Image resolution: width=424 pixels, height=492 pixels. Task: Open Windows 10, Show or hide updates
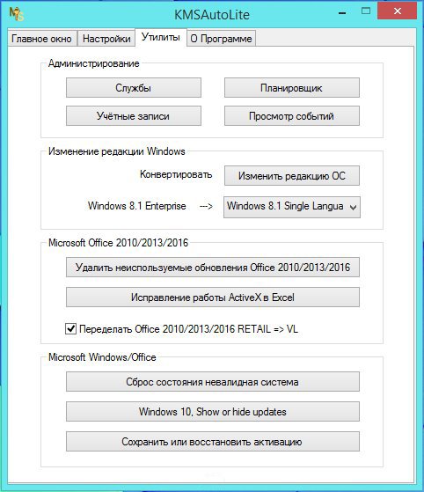tap(213, 412)
